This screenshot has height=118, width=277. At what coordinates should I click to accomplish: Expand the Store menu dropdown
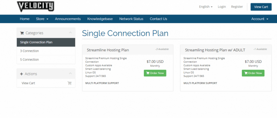42,19
